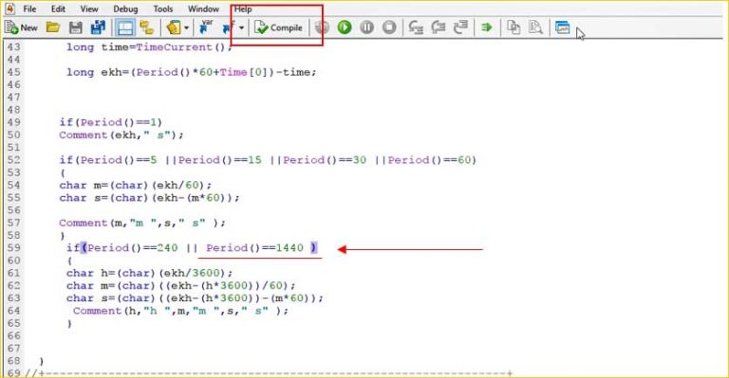This screenshot has width=729, height=378.
Task: Click 'Period()==1440' in line 59
Action: (254, 247)
